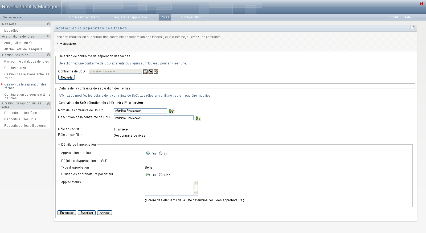The image size is (426, 233).
Task: Collapse the Création de rapport sur les rôles section
Action: click(x=48, y=104)
